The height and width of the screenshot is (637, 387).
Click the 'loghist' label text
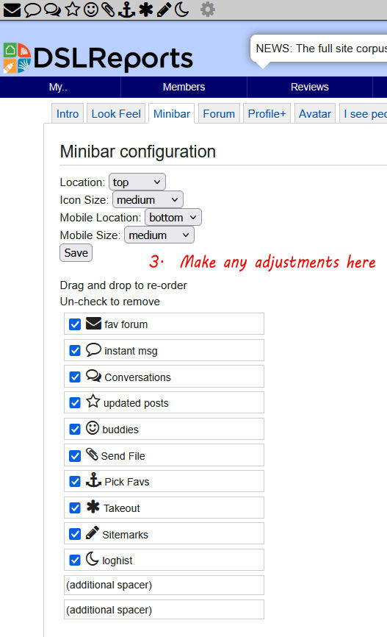coord(117,561)
